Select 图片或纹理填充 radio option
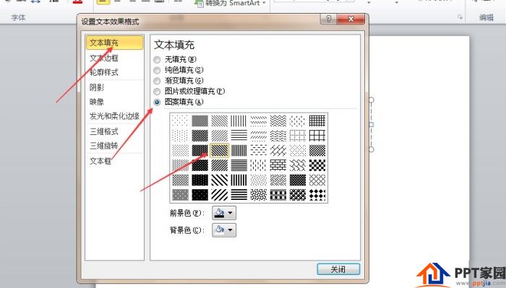The image size is (506, 288). [157, 92]
